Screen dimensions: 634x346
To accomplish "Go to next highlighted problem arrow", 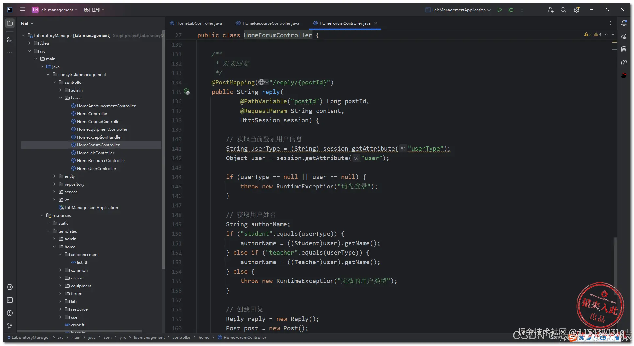I will coord(613,34).
